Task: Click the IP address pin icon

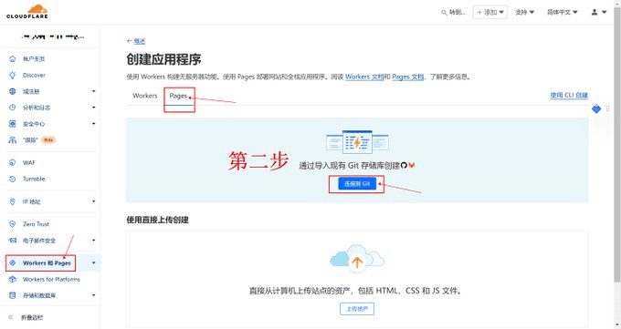Action: click(12, 201)
